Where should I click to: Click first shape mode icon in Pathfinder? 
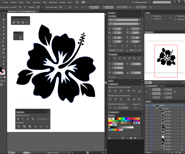(18, 119)
